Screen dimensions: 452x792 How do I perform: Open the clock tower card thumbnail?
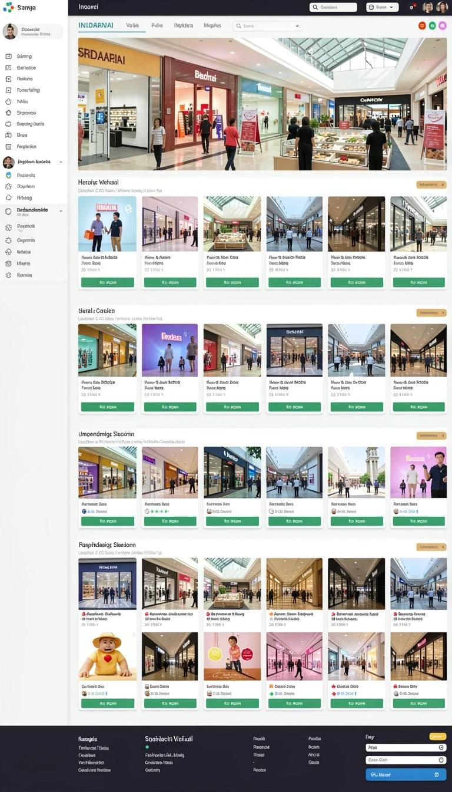[356, 473]
